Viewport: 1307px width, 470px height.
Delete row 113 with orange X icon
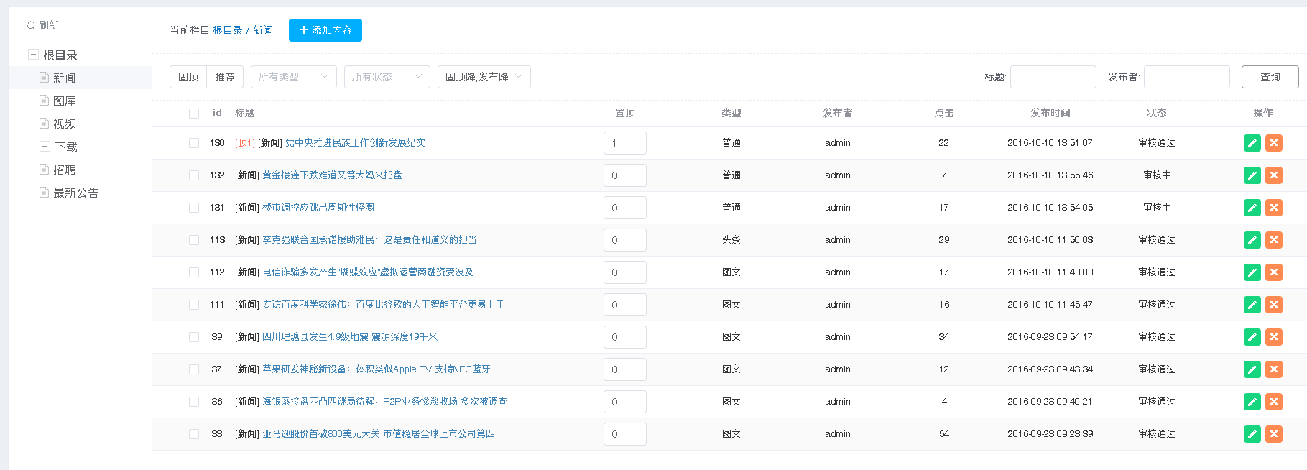(x=1274, y=240)
